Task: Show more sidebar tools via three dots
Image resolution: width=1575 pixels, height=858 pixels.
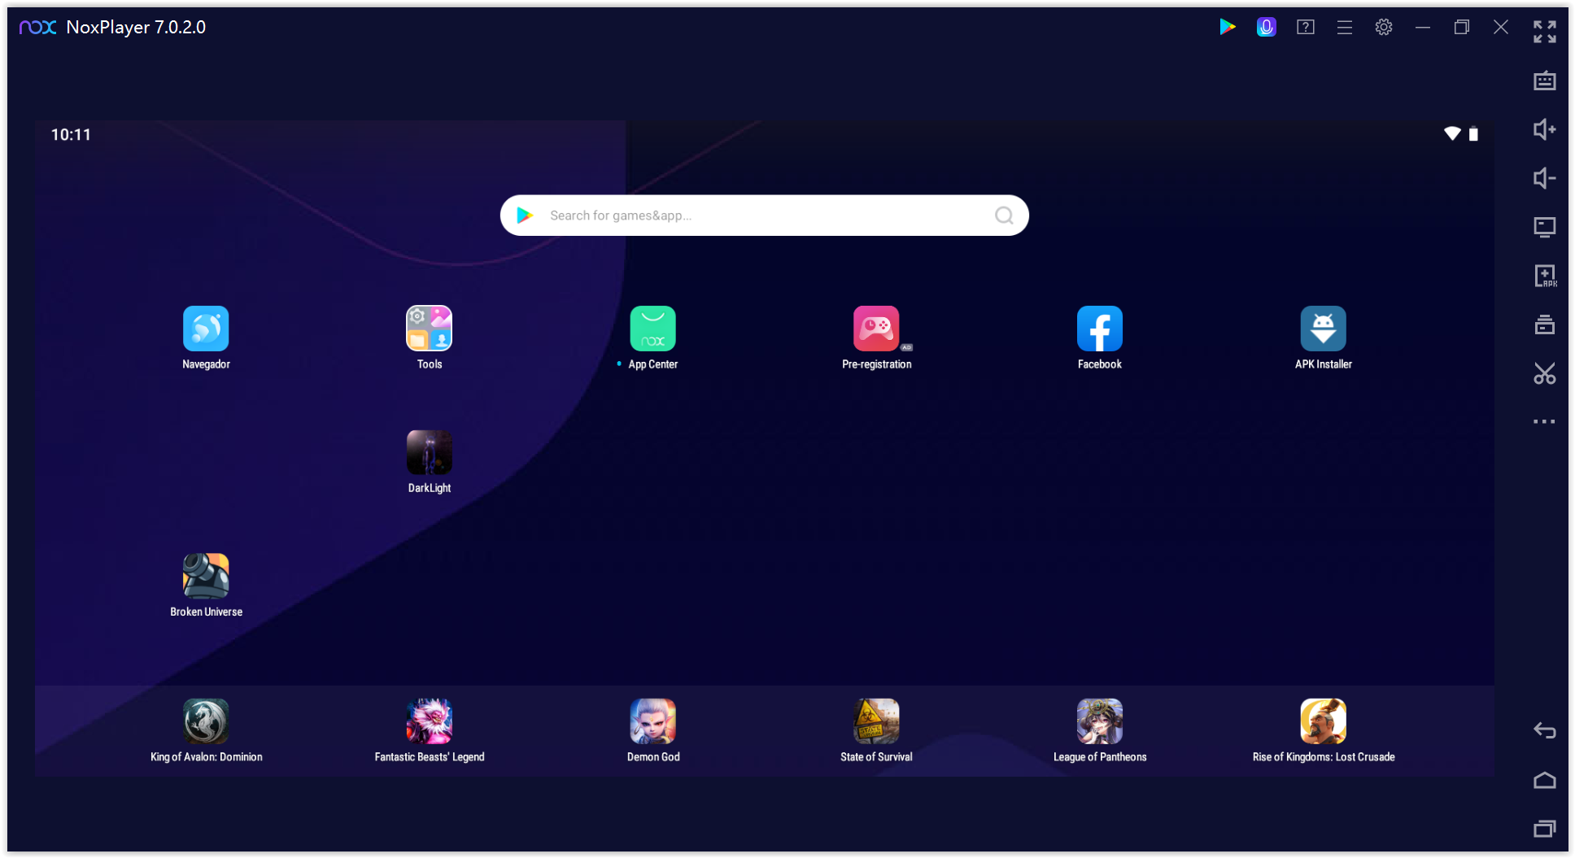Action: coord(1545,421)
